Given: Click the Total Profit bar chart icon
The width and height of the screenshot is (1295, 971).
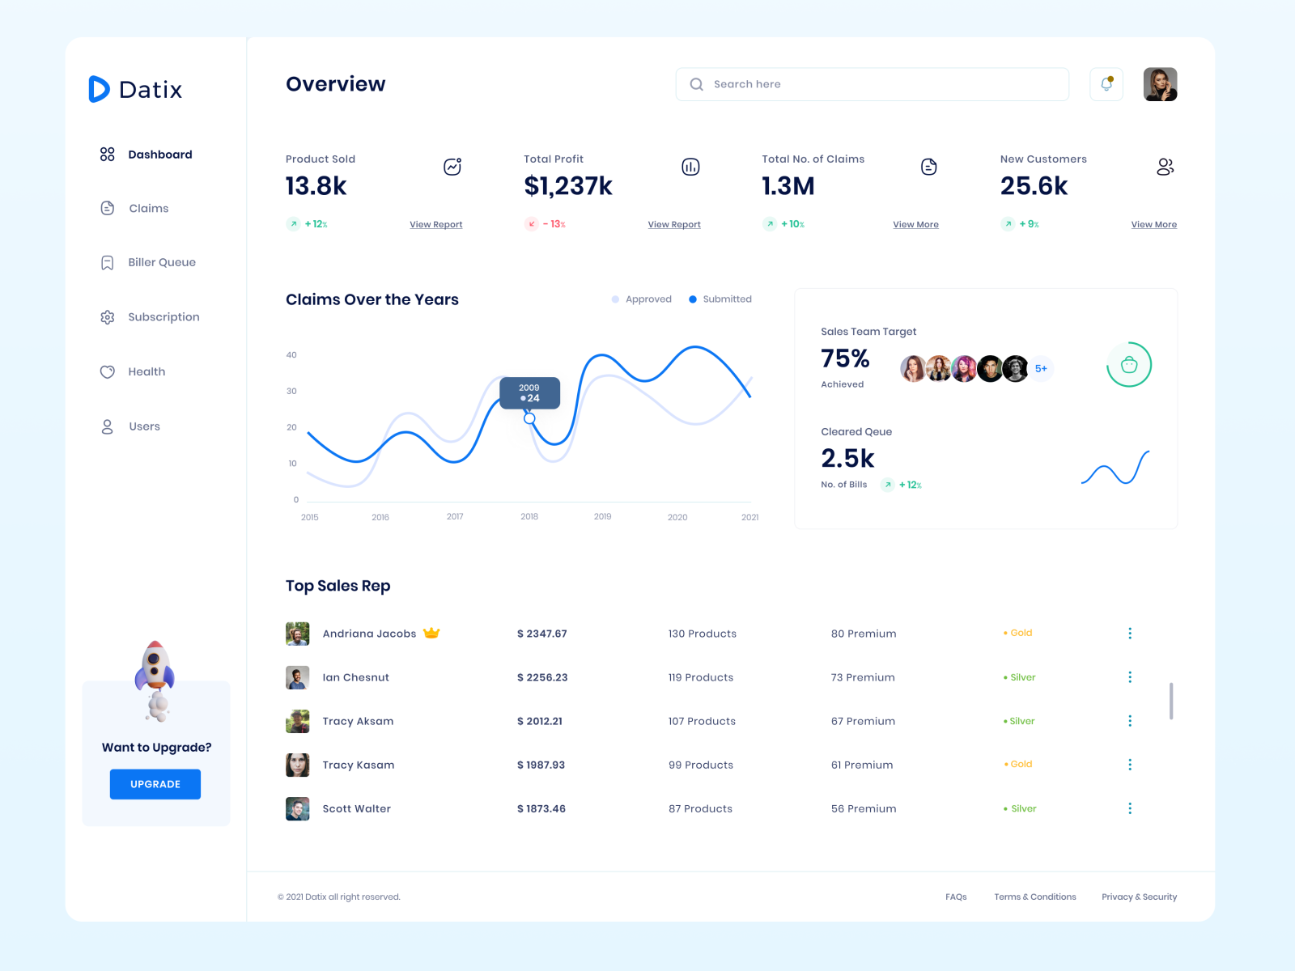Looking at the screenshot, I should 690,167.
